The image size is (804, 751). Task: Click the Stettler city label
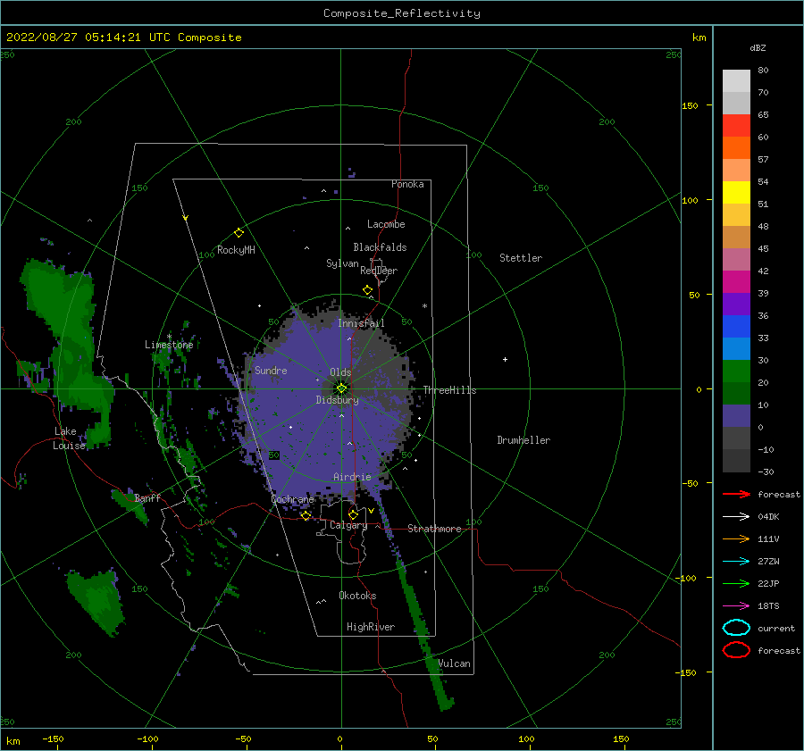[x=521, y=258]
